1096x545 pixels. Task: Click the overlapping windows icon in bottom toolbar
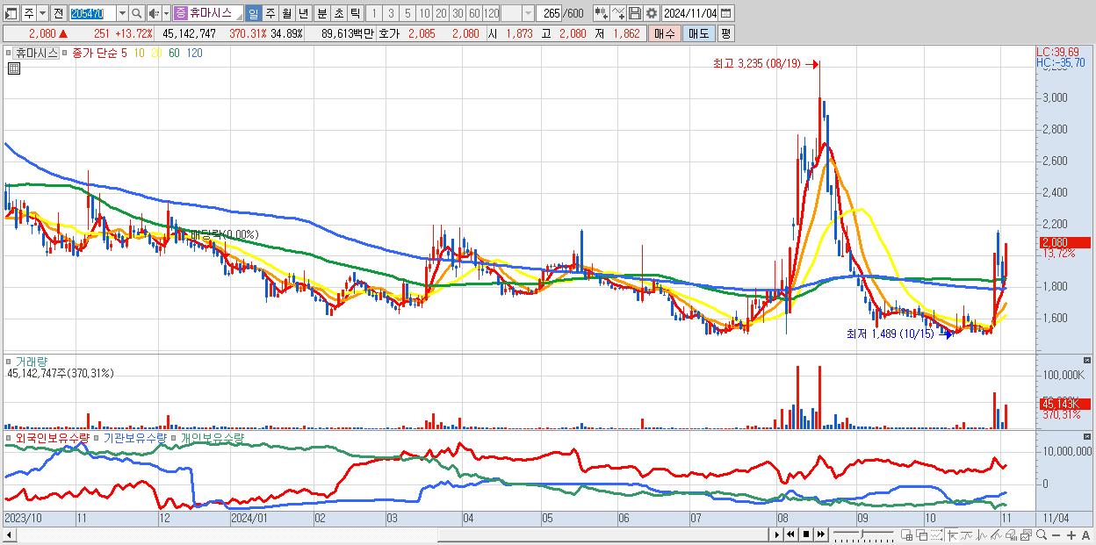point(921,535)
